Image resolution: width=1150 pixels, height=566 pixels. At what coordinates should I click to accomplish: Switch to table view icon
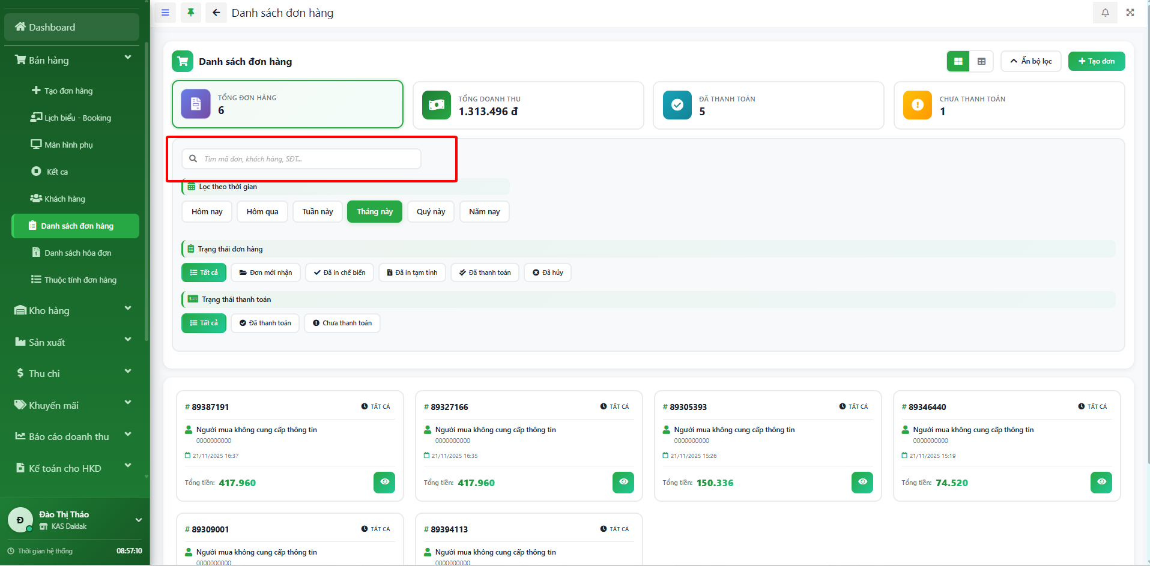(981, 61)
